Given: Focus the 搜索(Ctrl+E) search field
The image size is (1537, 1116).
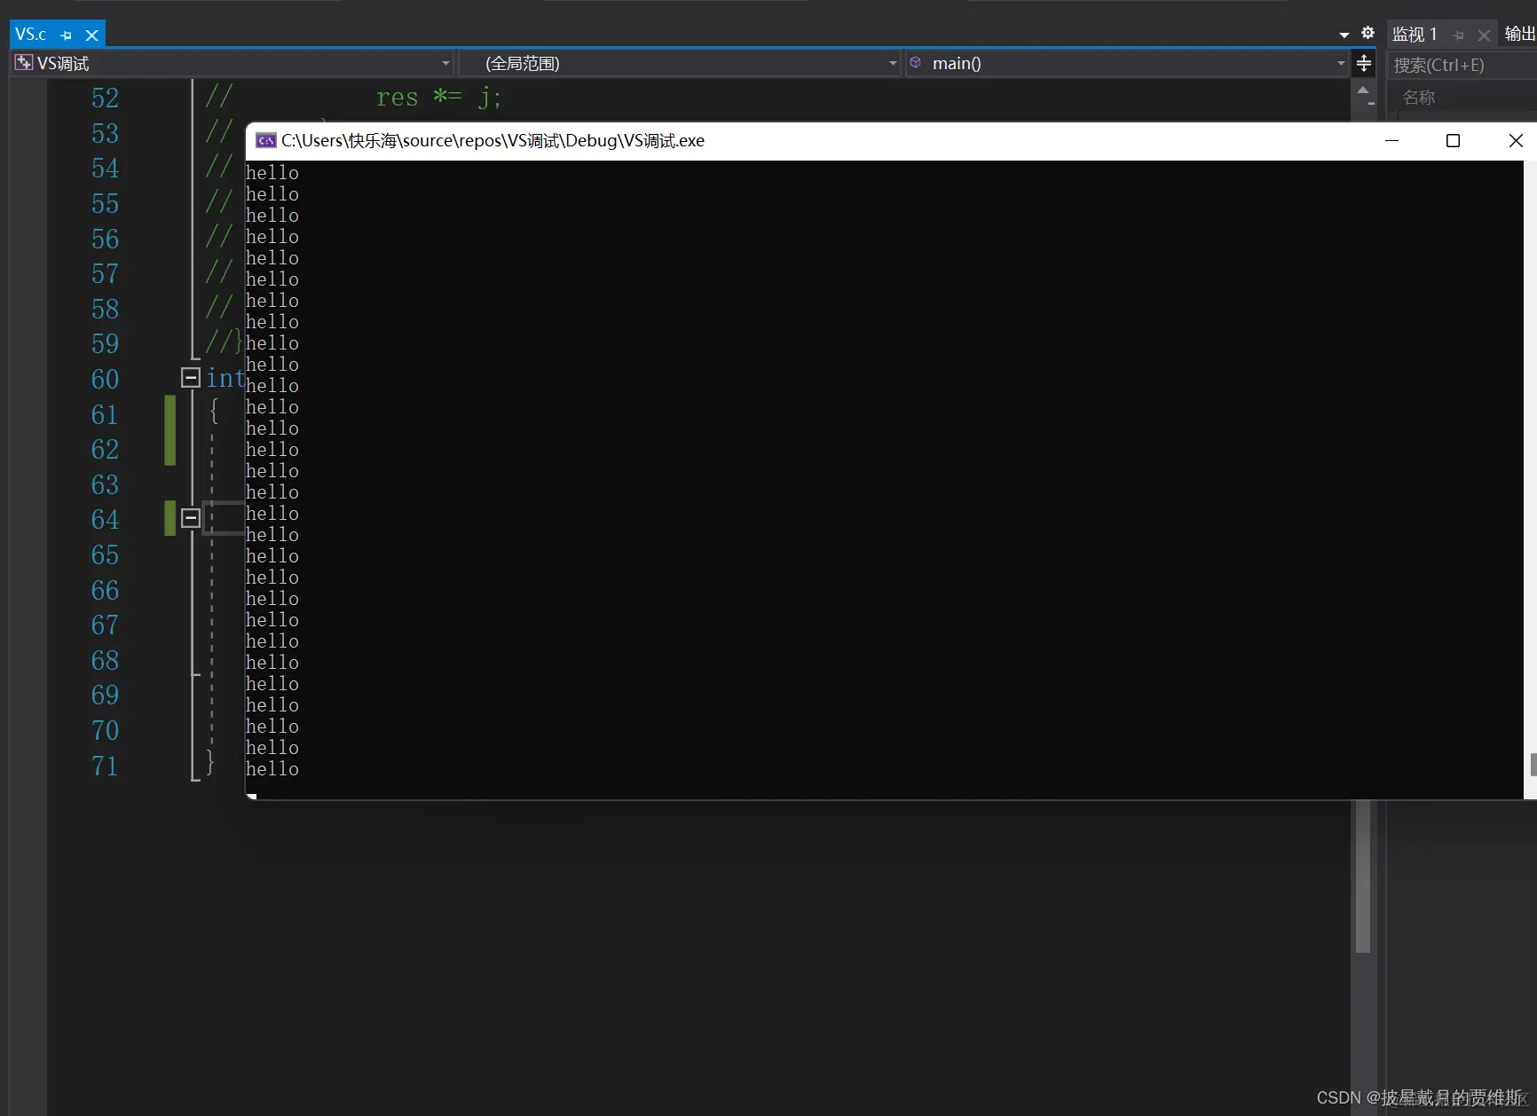Looking at the screenshot, I should coord(1462,65).
